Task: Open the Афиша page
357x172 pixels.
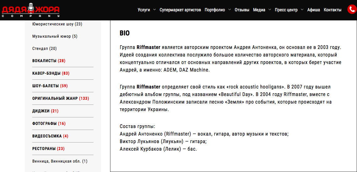Action: coord(313,10)
